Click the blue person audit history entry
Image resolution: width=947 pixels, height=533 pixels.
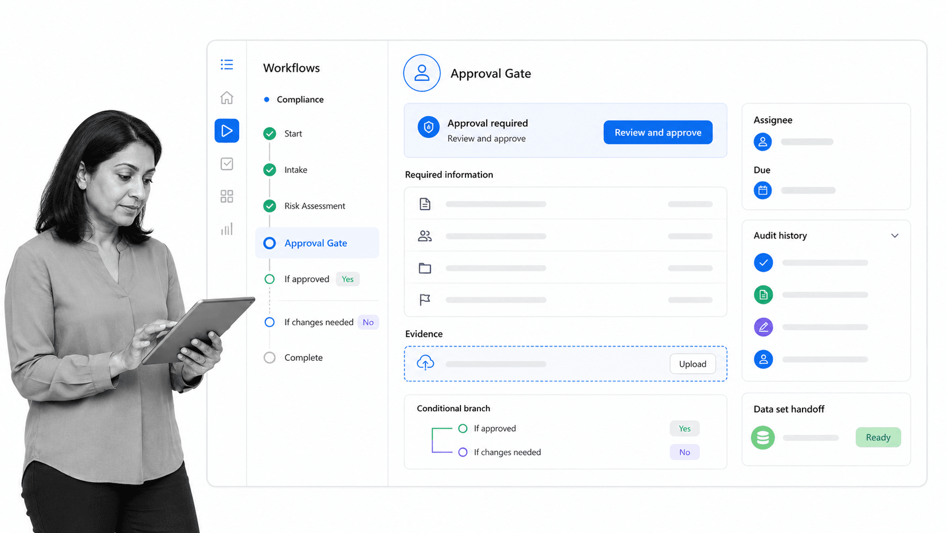pyautogui.click(x=763, y=359)
